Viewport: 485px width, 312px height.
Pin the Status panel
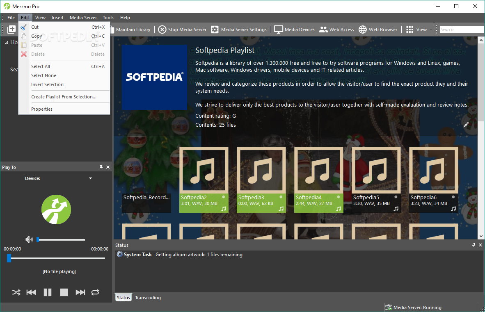pyautogui.click(x=474, y=245)
